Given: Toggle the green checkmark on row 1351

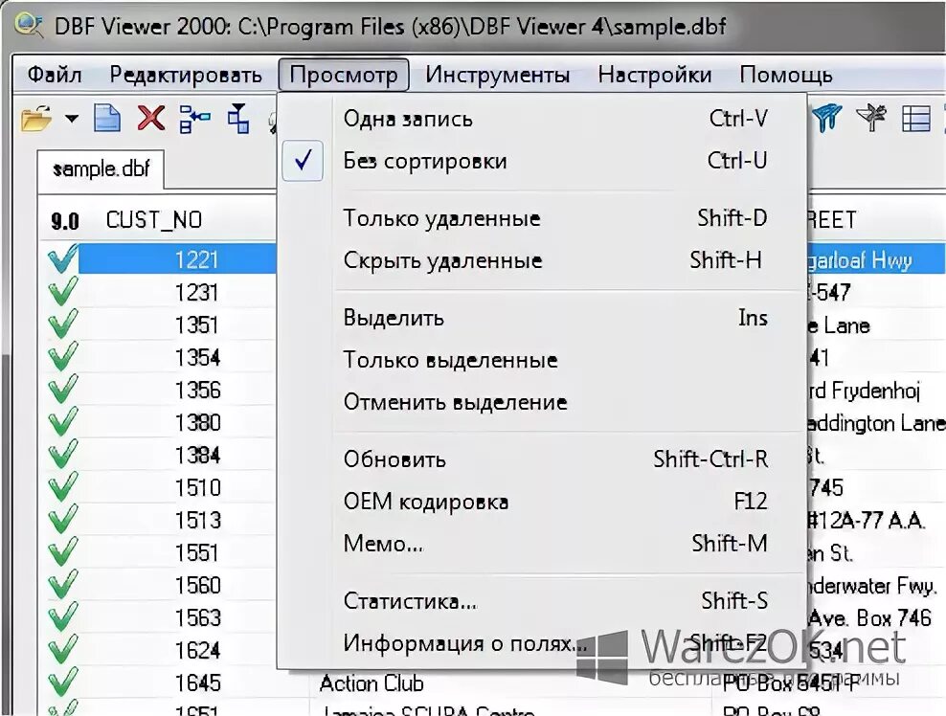Looking at the screenshot, I should [x=62, y=324].
